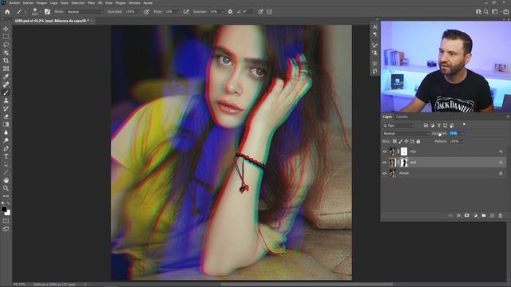Screen dimensions: 511x287
Task: Enable airbrush-style build-up effects
Action: (186, 12)
